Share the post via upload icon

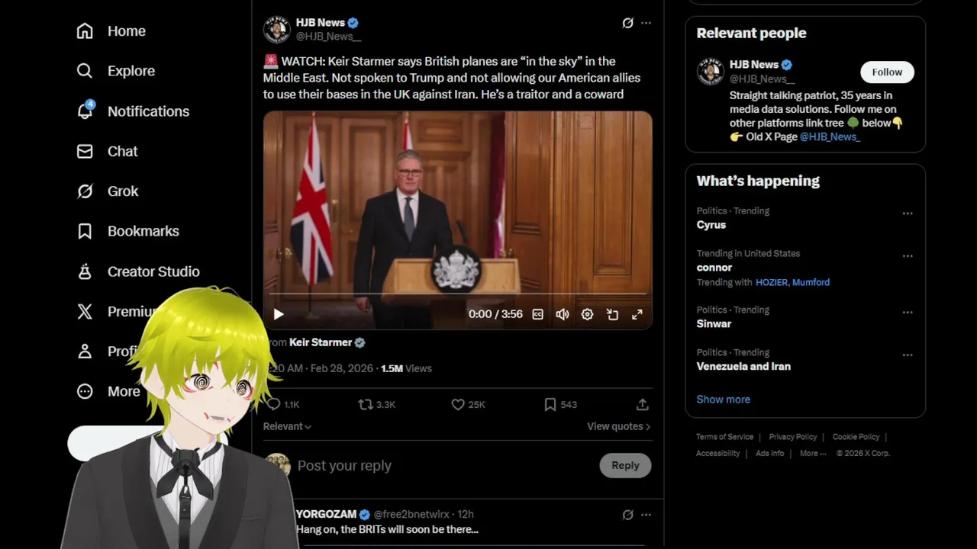coord(643,405)
